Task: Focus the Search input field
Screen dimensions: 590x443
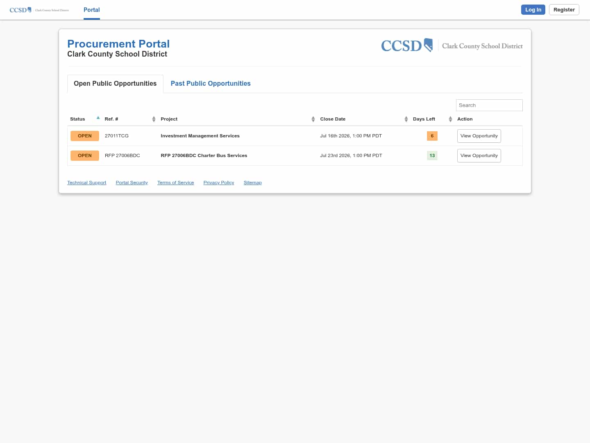Action: pos(489,105)
